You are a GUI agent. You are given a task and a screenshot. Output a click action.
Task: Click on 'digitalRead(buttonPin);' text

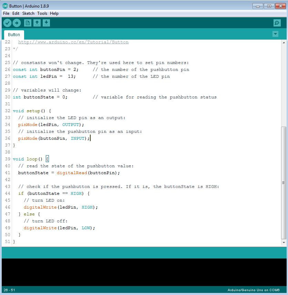coord(88,173)
